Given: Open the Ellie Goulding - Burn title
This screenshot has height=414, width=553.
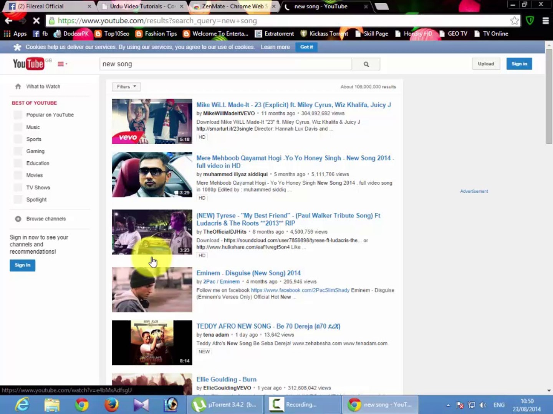Looking at the screenshot, I should (226, 379).
